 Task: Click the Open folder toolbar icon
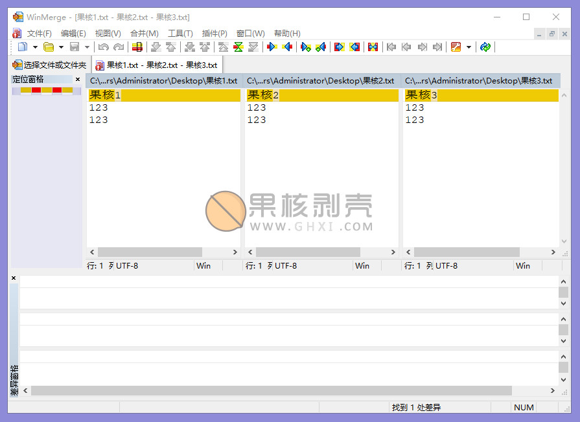point(49,47)
